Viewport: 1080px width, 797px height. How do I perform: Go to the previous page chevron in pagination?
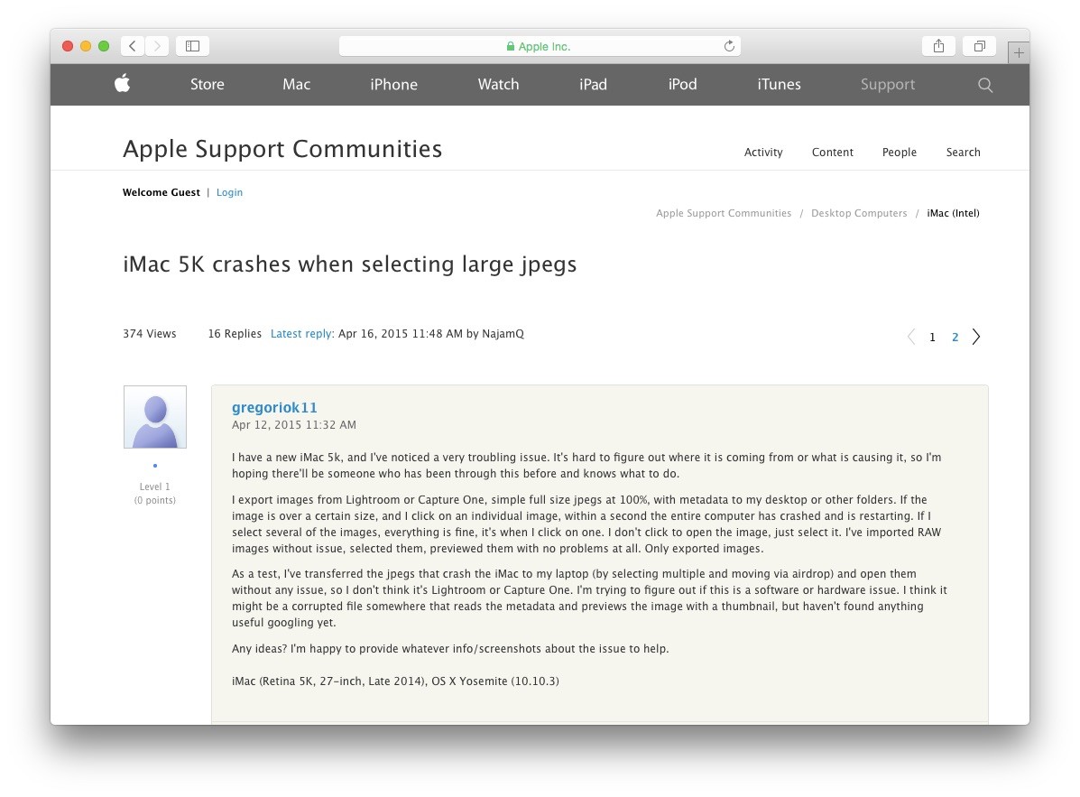(x=911, y=337)
